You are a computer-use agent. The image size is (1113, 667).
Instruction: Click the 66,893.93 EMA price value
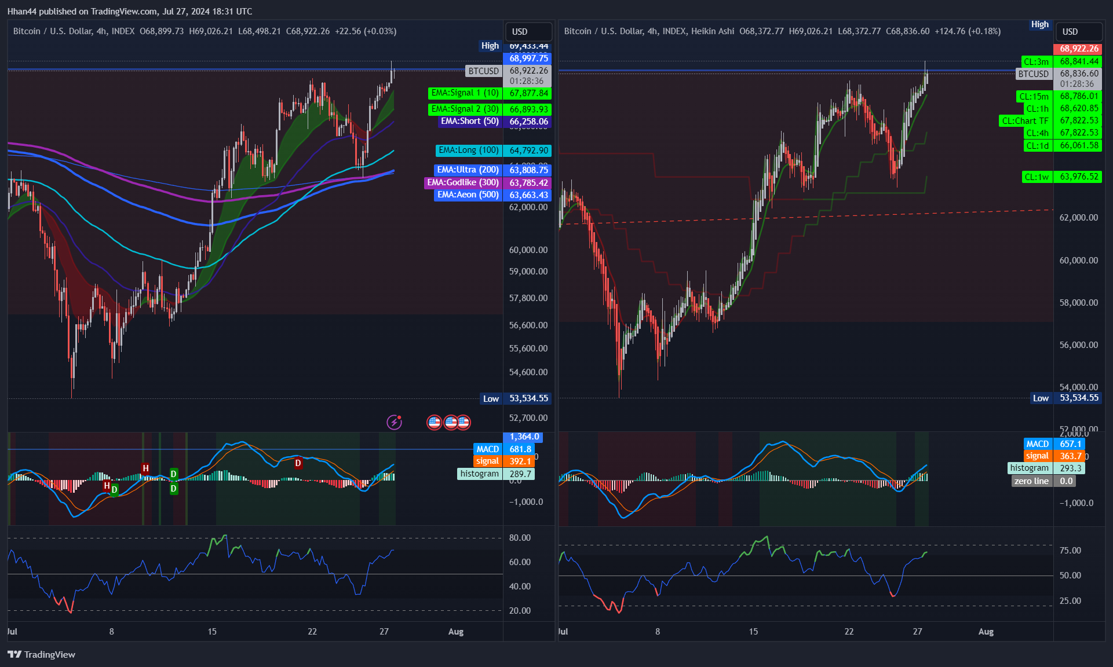[528, 109]
